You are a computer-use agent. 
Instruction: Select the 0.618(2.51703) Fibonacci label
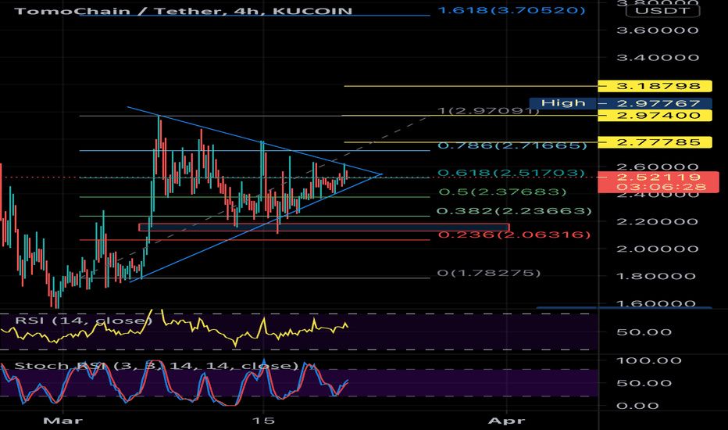511,173
